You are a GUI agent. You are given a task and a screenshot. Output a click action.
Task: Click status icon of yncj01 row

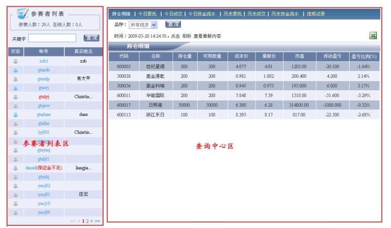pos(15,195)
